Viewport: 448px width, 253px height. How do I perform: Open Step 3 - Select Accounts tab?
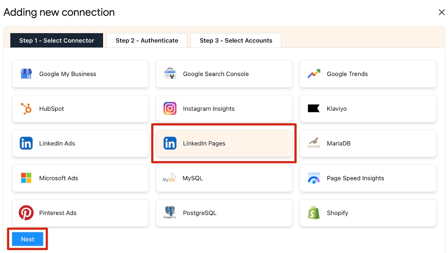236,41
